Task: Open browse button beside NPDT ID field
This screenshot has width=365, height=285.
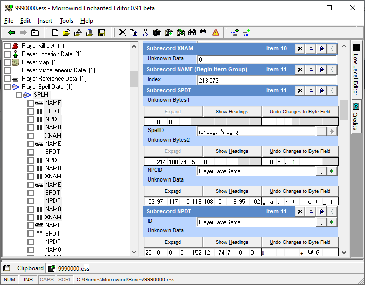Action: (x=321, y=222)
